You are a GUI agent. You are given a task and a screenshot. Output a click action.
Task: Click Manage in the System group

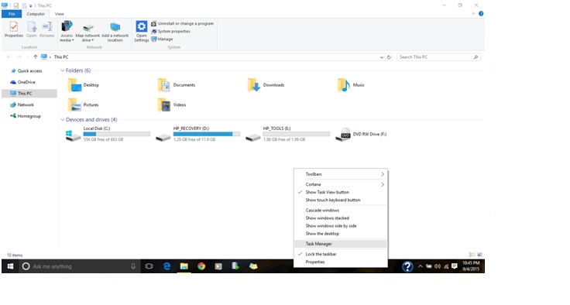coord(162,39)
